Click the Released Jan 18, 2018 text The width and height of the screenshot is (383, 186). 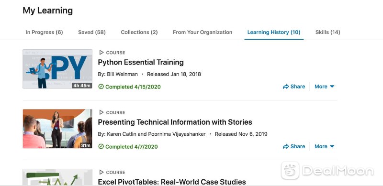click(174, 74)
